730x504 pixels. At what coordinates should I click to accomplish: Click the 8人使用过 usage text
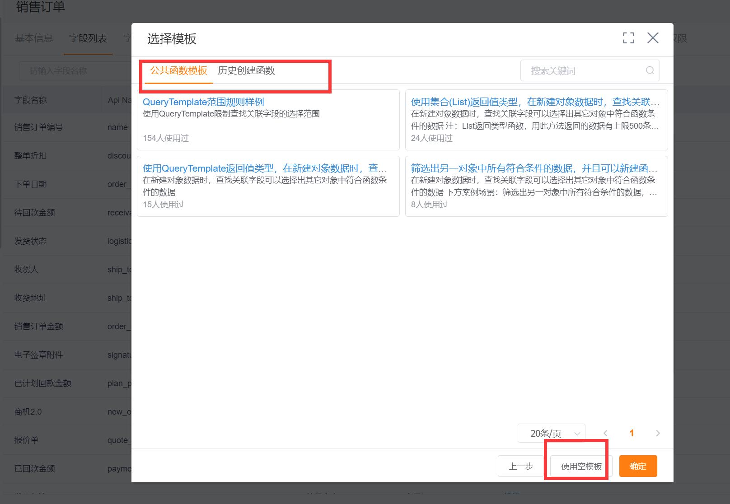point(429,205)
